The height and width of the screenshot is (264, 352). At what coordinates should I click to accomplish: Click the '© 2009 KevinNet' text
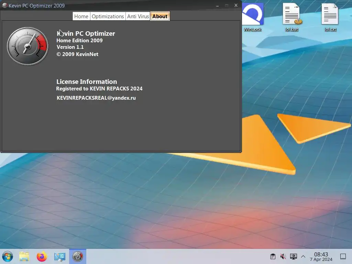[77, 54]
